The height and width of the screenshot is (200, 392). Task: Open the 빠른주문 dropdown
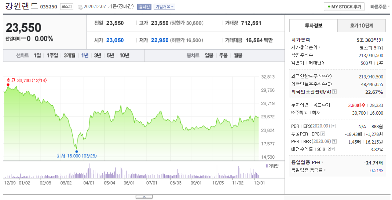380,7
